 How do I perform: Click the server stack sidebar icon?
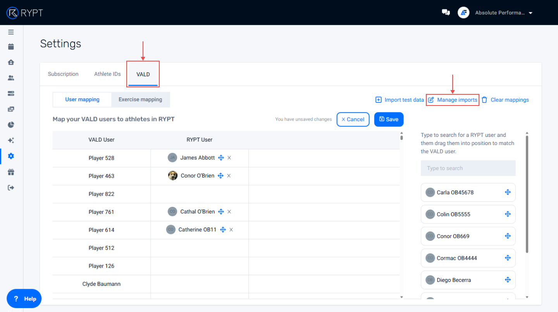pos(11,93)
